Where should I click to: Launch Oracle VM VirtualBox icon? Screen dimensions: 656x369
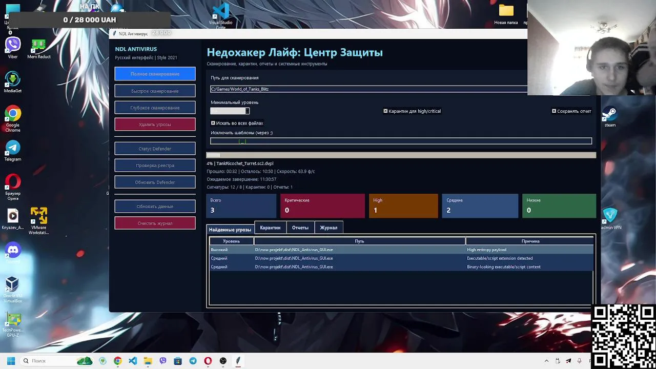coord(13,290)
